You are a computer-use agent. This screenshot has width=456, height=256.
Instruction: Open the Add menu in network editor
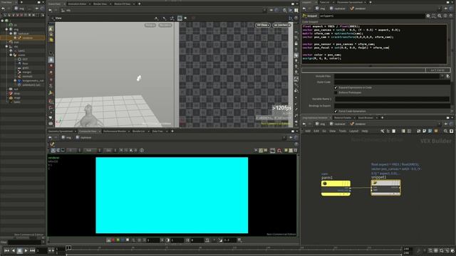coord(307,131)
